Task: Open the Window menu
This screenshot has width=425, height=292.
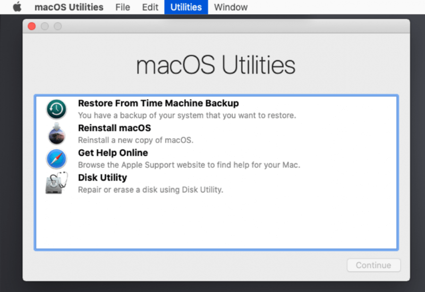Action: coord(231,7)
